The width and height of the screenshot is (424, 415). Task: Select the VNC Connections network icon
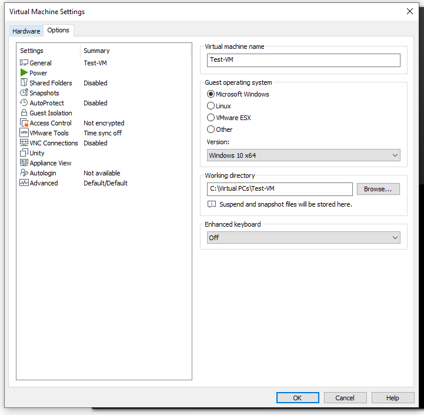coord(24,142)
